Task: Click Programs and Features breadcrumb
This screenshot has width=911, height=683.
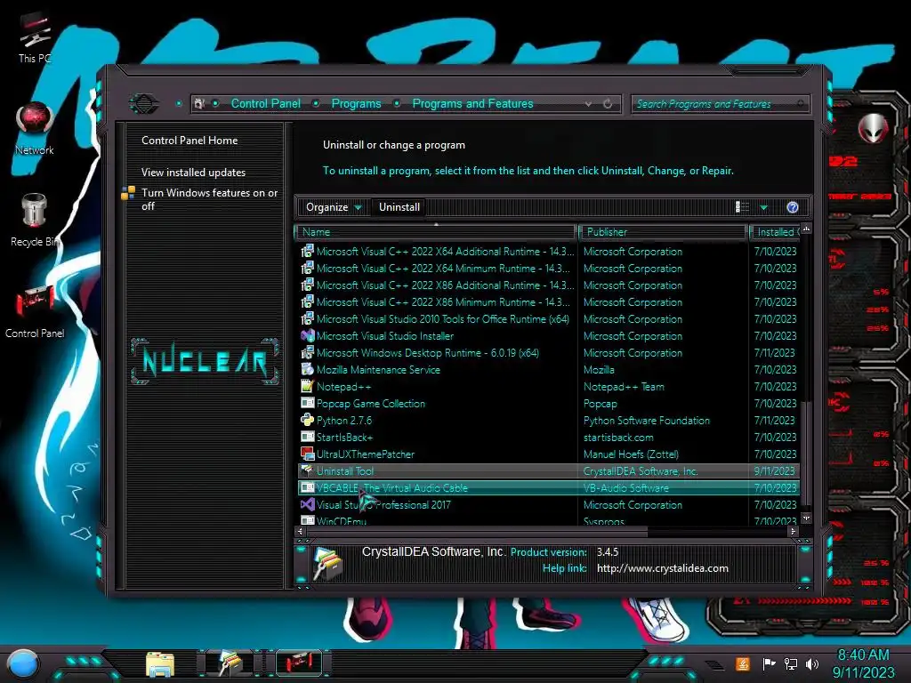Action: click(x=472, y=103)
